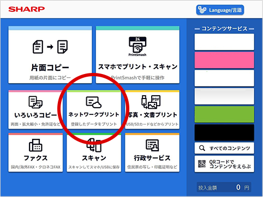Open the Language/言語 selector
This screenshot has height=197, width=263.
click(x=220, y=10)
